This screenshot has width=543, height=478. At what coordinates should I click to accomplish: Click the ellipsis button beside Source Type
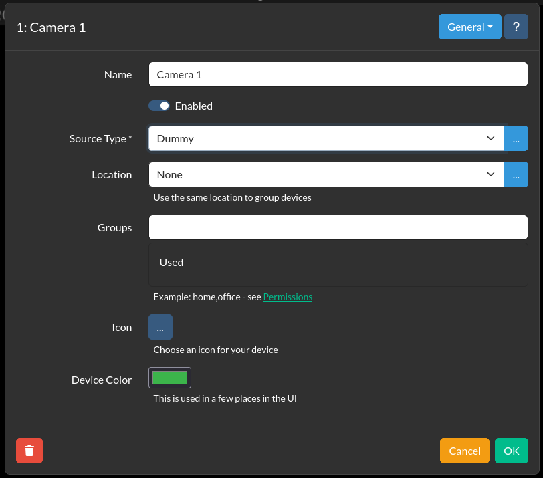[516, 138]
